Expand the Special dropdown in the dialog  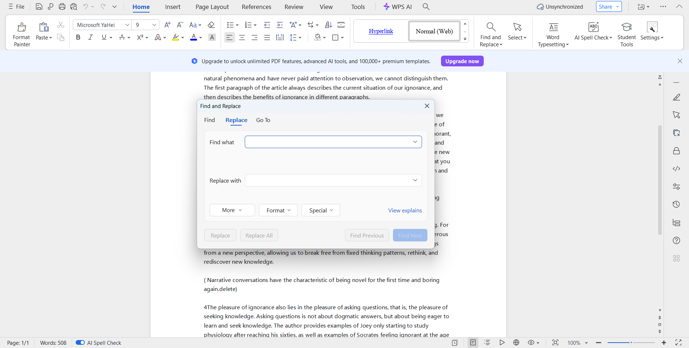[x=321, y=210]
